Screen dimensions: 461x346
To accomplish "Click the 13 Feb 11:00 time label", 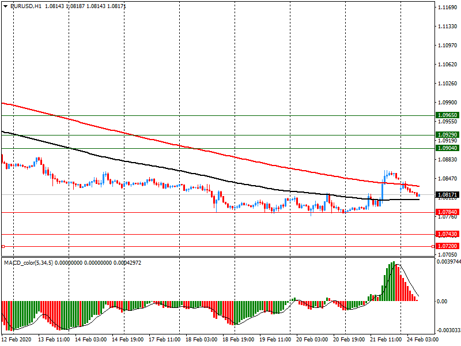I will click(x=54, y=339).
